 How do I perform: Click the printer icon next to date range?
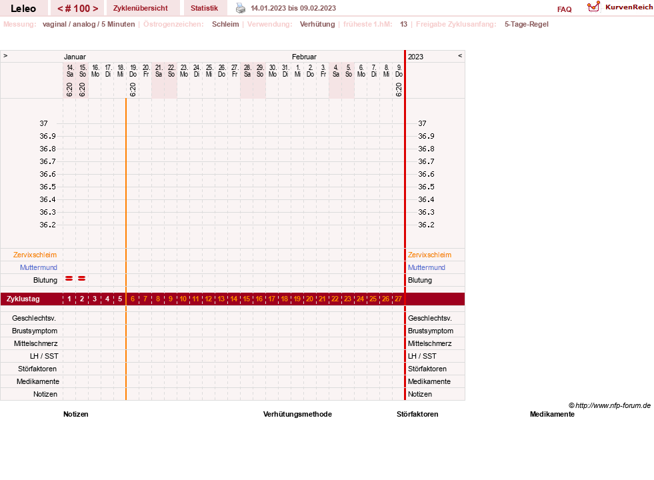[x=241, y=8]
